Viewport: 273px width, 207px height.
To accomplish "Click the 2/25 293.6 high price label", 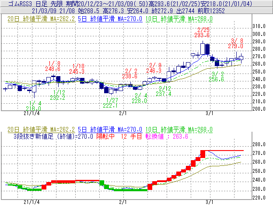I will (x=202, y=32).
